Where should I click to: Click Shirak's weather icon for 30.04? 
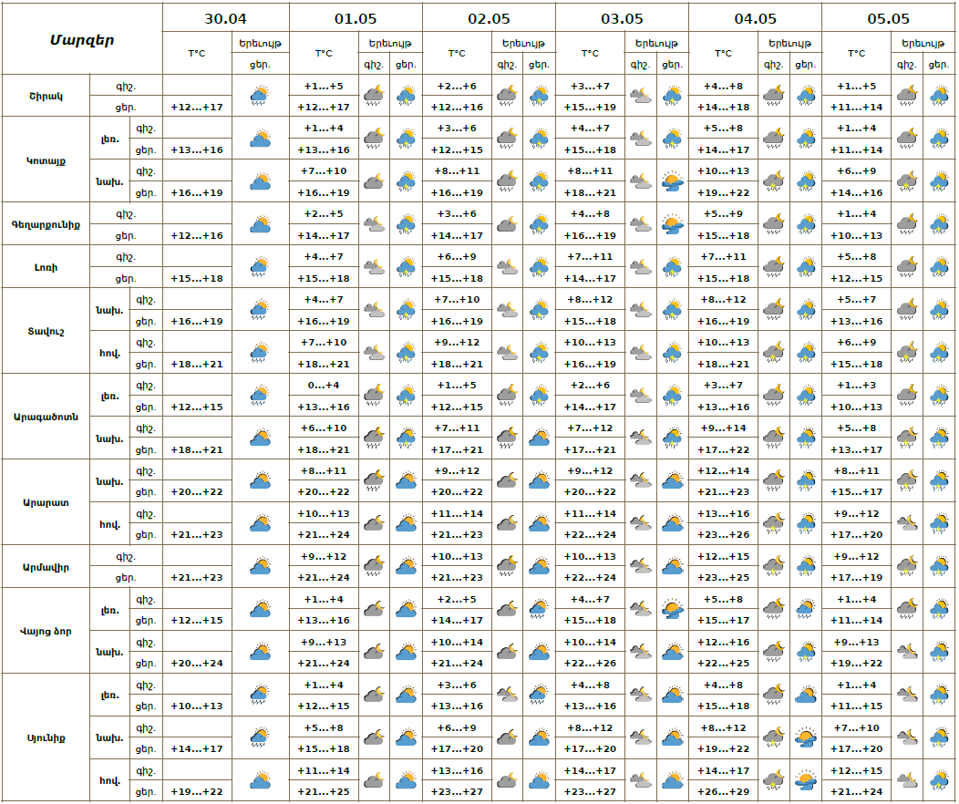(x=260, y=96)
